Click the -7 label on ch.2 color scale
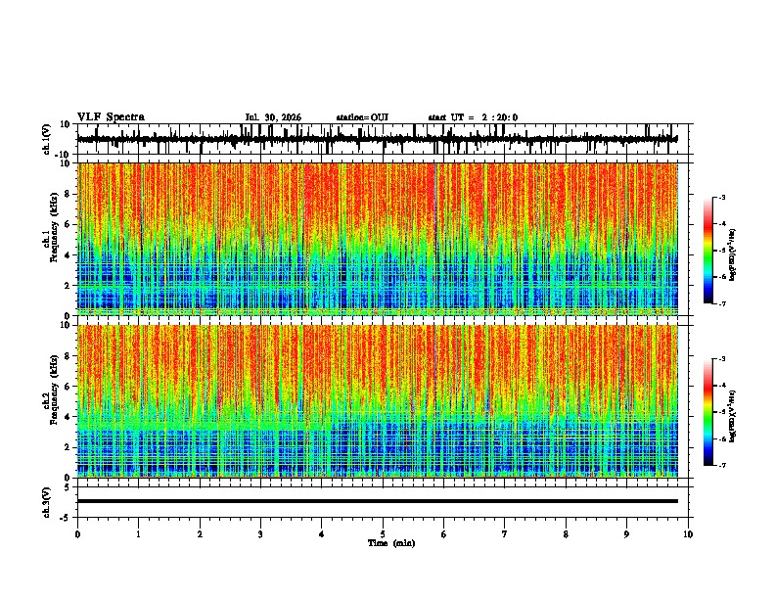 (721, 465)
